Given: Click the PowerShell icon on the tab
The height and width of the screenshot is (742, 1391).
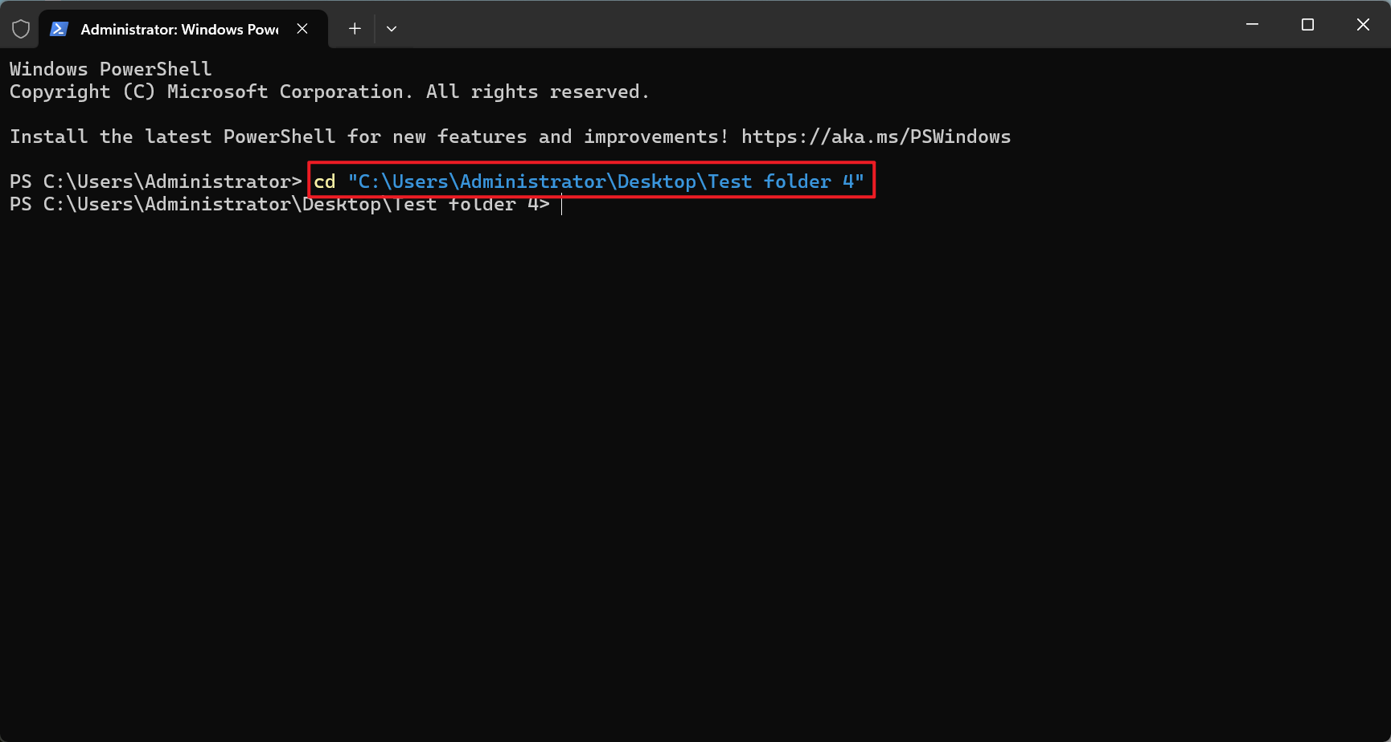Looking at the screenshot, I should (x=58, y=29).
